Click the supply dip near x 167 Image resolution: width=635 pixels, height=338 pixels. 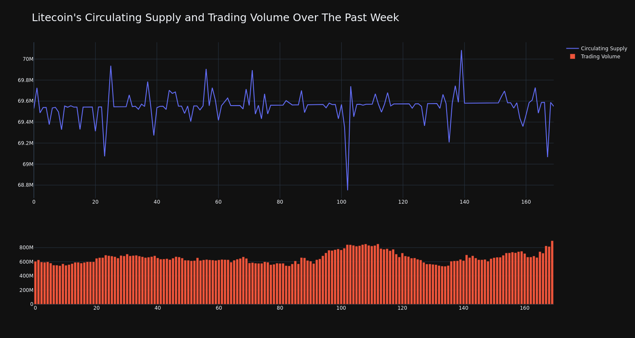pos(547,157)
